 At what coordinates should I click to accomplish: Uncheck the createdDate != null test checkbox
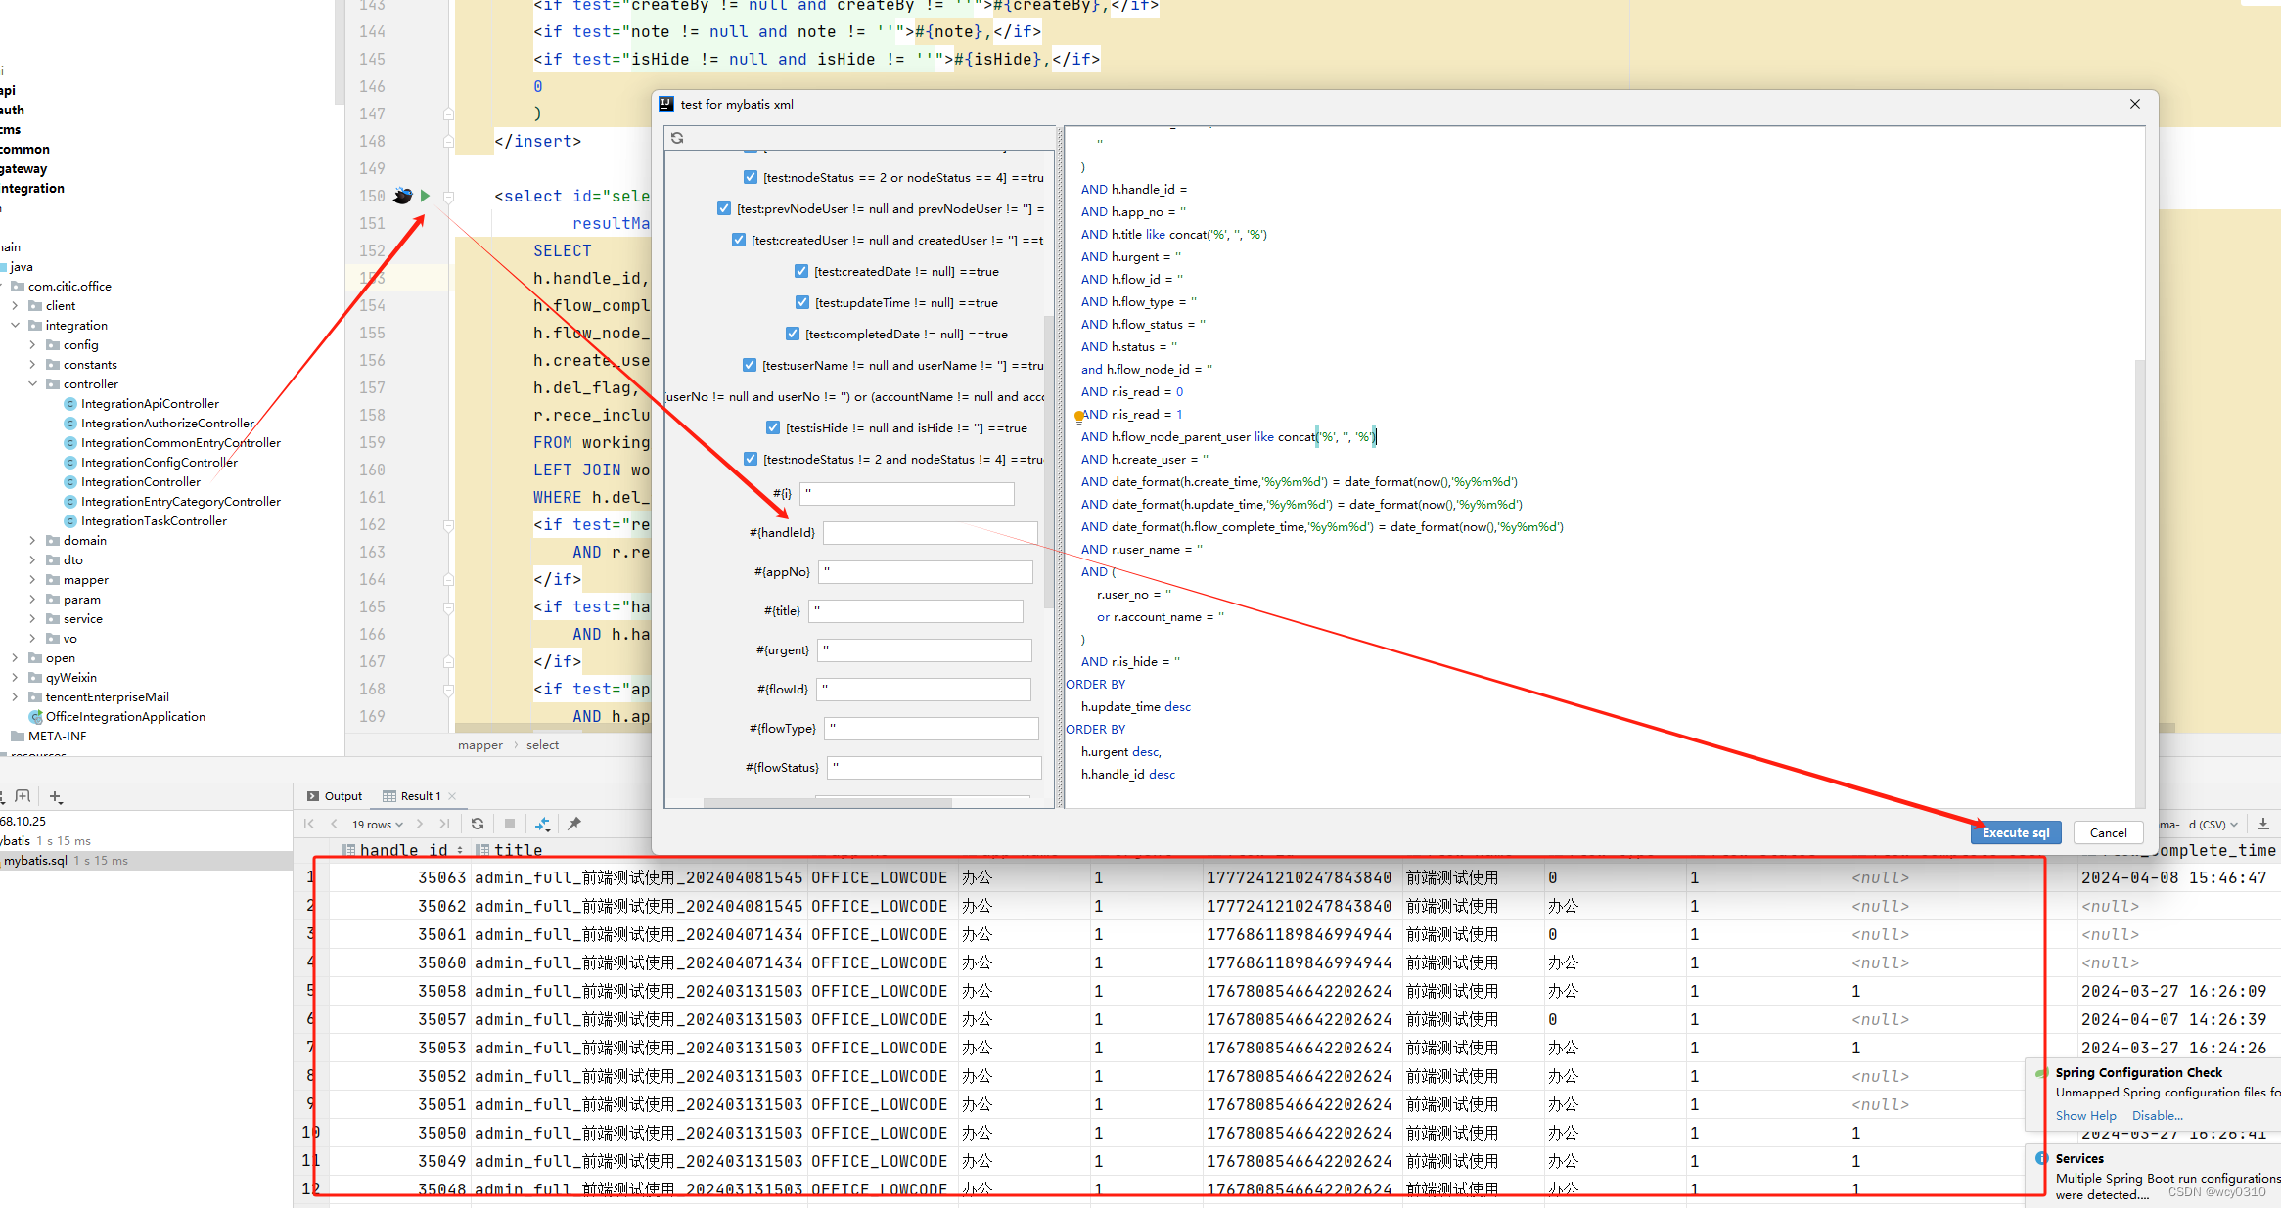801,271
